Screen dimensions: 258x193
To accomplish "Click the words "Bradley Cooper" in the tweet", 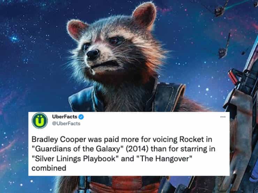I will (59, 139).
